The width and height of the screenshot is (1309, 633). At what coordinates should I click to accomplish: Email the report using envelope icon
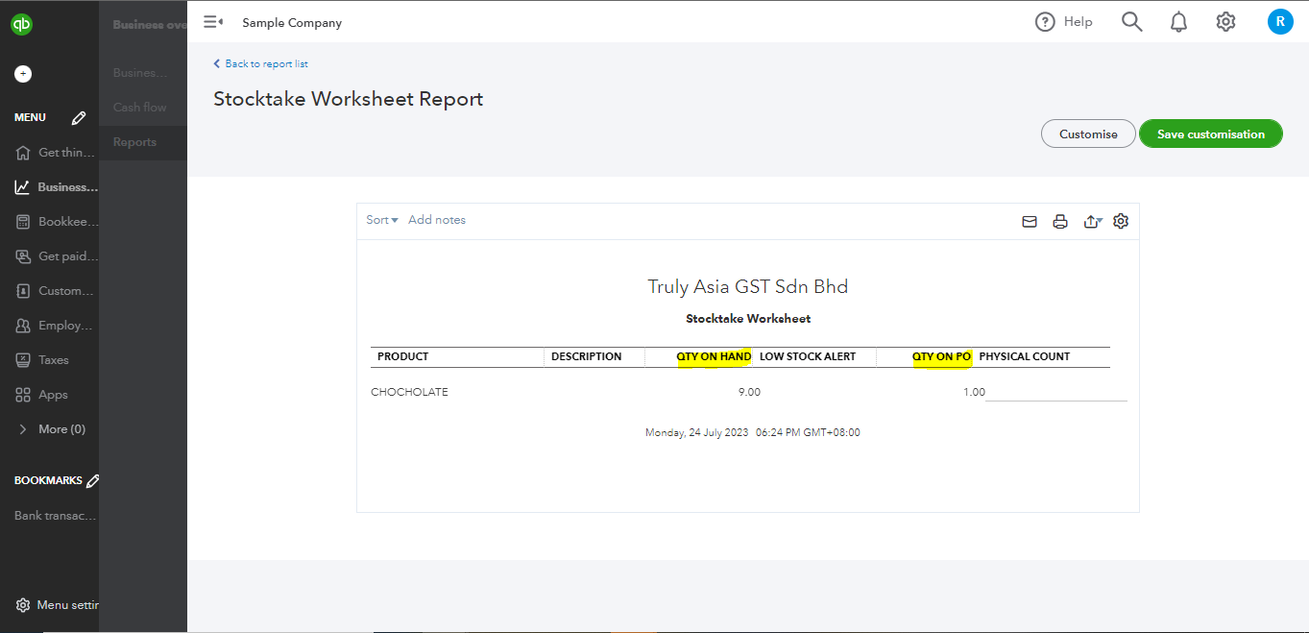pyautogui.click(x=1030, y=222)
